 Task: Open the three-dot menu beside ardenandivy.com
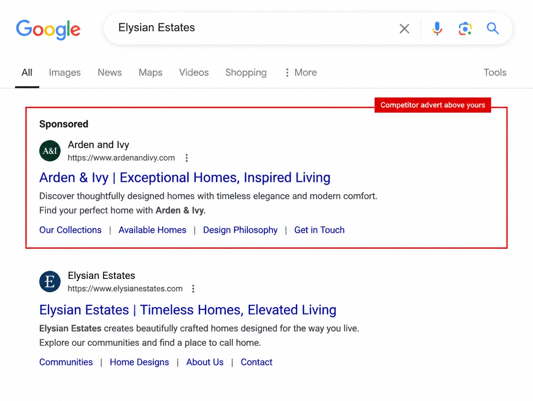(187, 158)
